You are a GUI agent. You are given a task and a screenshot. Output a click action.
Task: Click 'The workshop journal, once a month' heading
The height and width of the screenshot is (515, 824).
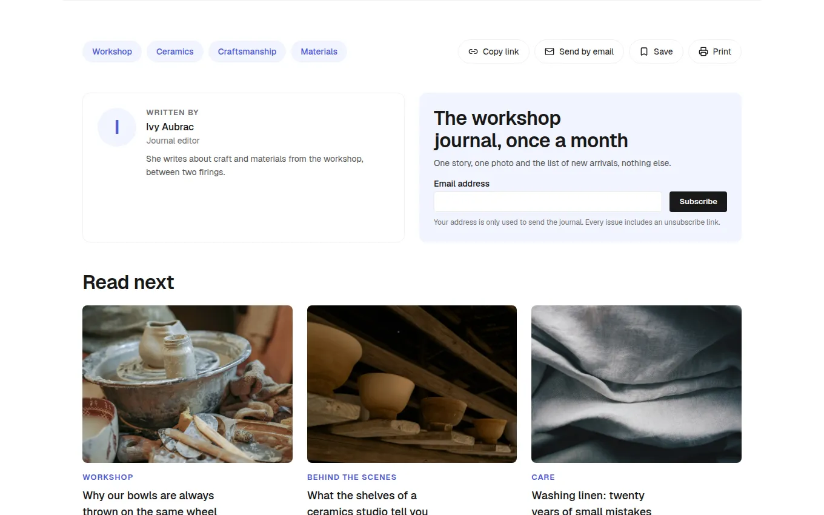pyautogui.click(x=531, y=129)
